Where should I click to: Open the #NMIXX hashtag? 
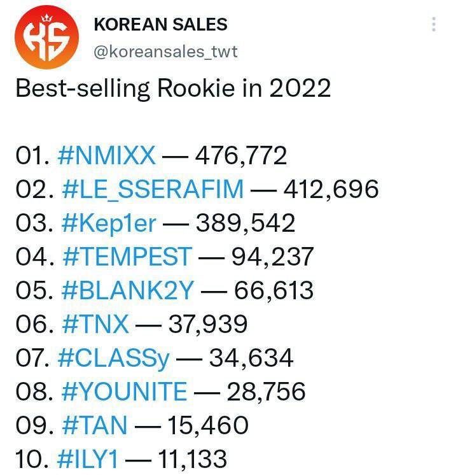pos(106,155)
